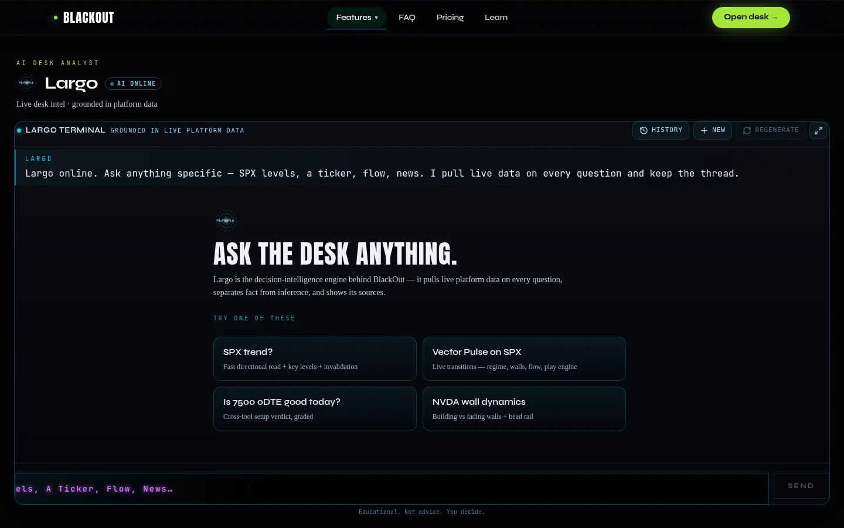Select the 'NVDA wall dynamics' suggestion
Viewport: 844px width, 528px height.
[x=524, y=409]
